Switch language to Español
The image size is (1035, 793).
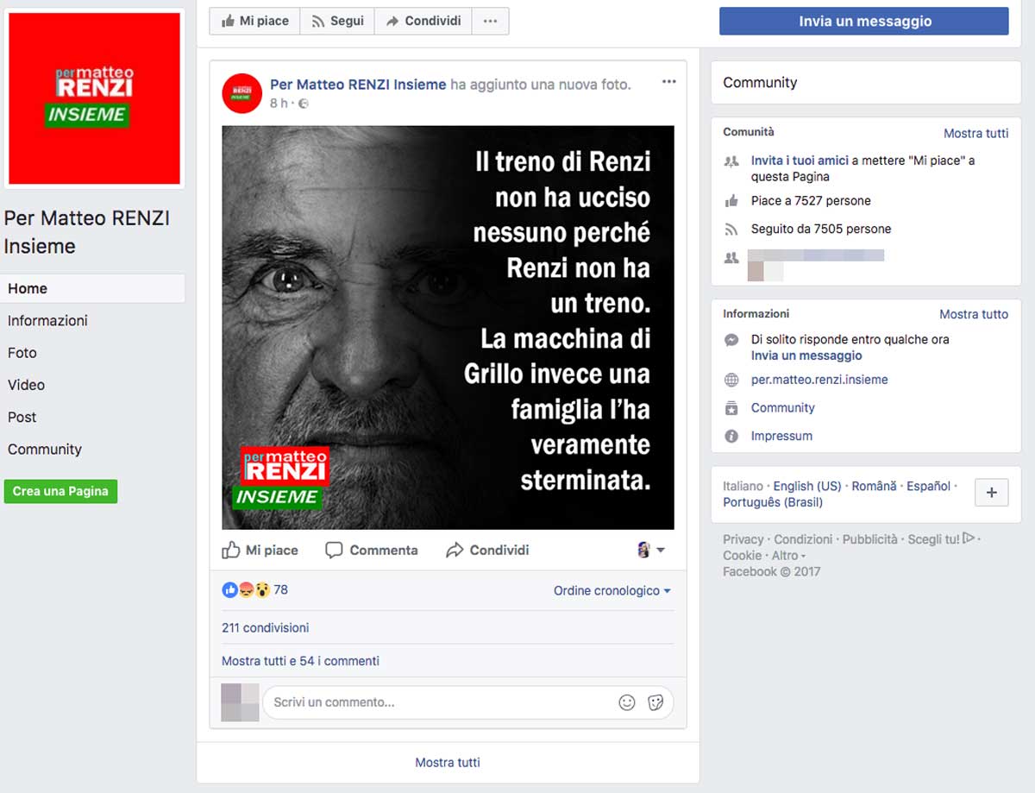point(928,486)
